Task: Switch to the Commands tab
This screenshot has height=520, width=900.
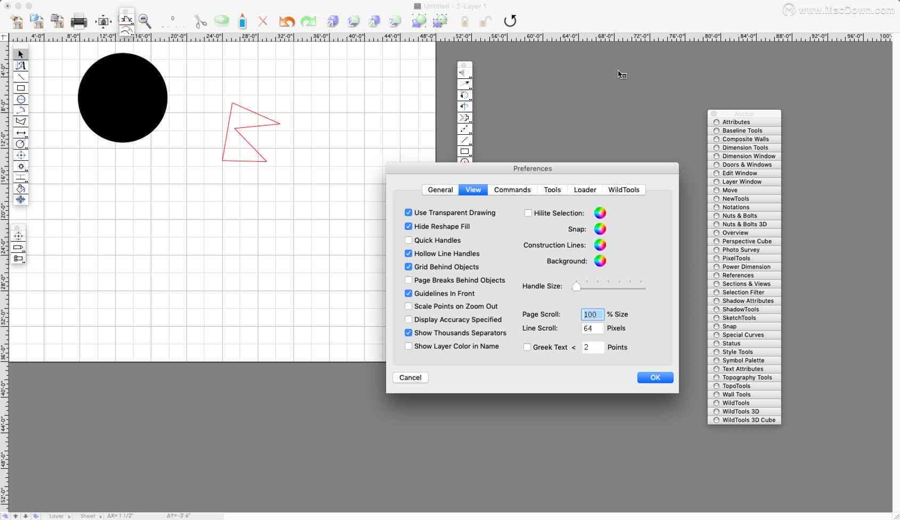Action: pos(512,189)
